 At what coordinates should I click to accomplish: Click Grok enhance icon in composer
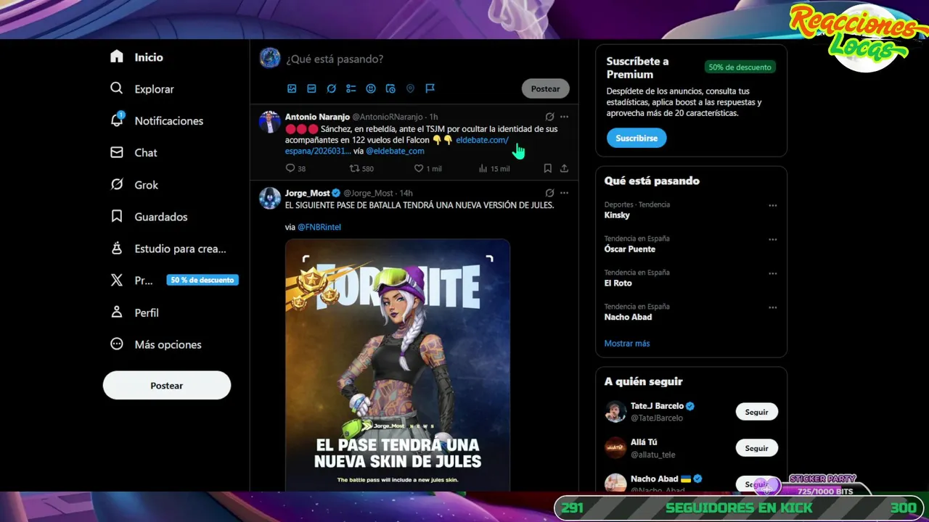tap(331, 88)
